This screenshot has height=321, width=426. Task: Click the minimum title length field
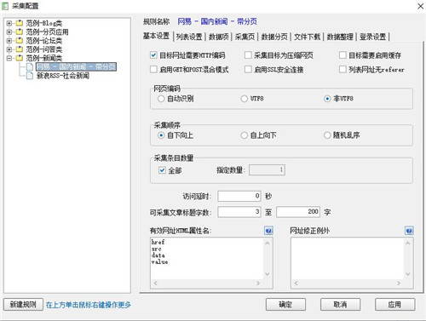239,212
